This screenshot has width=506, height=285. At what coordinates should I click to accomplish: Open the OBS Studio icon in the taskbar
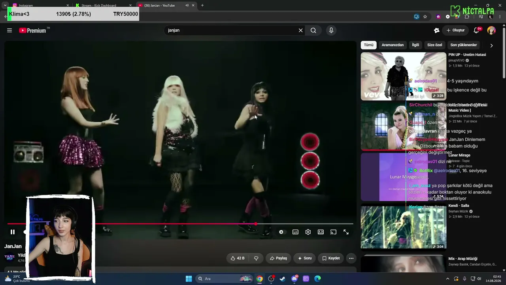[x=271, y=279]
